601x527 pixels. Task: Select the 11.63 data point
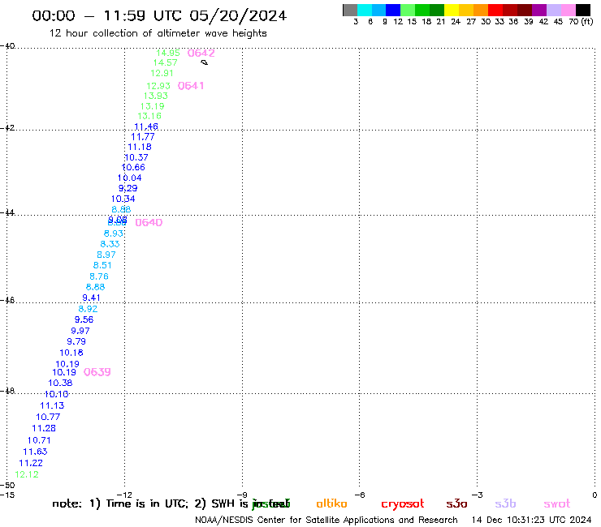click(x=35, y=452)
